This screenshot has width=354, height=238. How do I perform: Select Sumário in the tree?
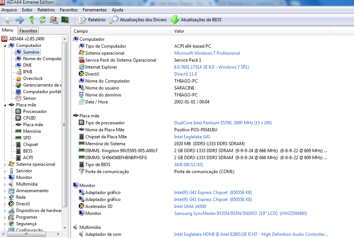click(31, 52)
